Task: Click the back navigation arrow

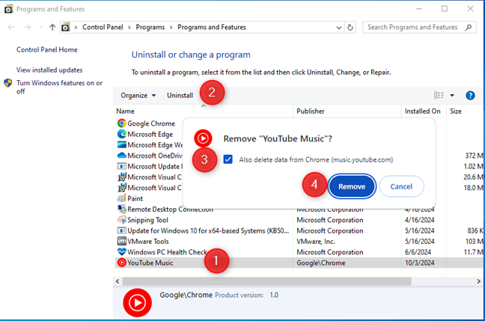Action: 11,27
